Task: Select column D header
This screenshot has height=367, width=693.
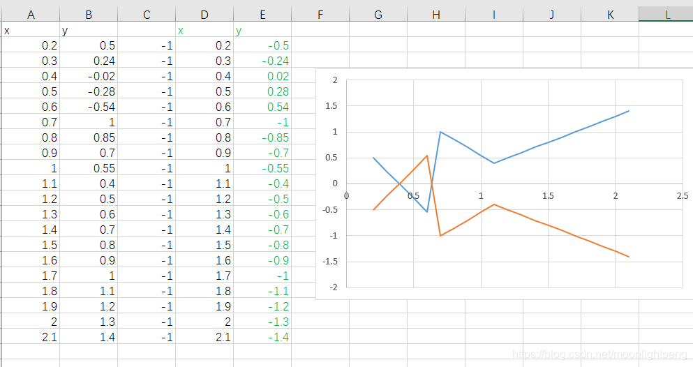Action: tap(204, 15)
